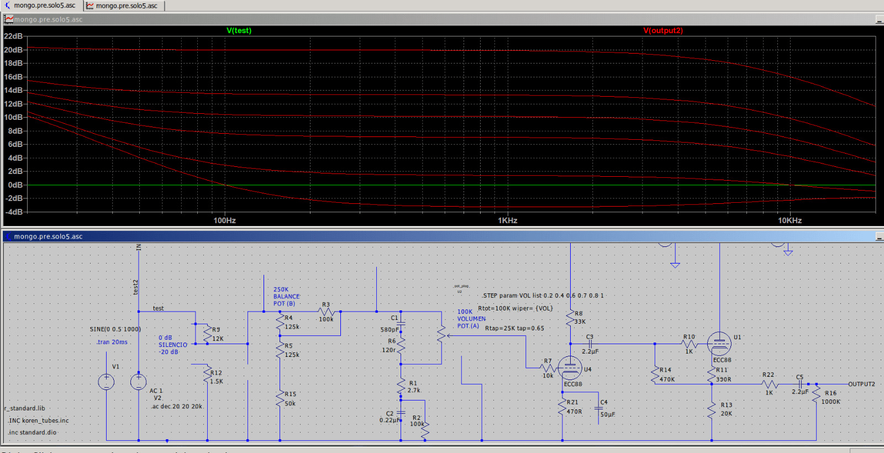Click the test net label

tap(158, 308)
